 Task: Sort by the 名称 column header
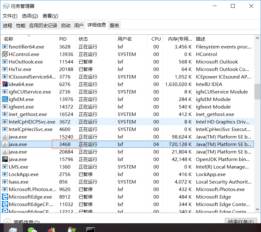29,39
